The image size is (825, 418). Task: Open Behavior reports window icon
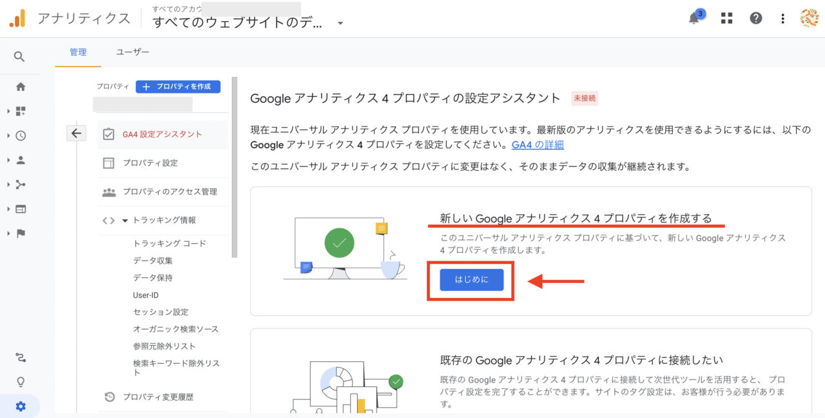(21, 209)
